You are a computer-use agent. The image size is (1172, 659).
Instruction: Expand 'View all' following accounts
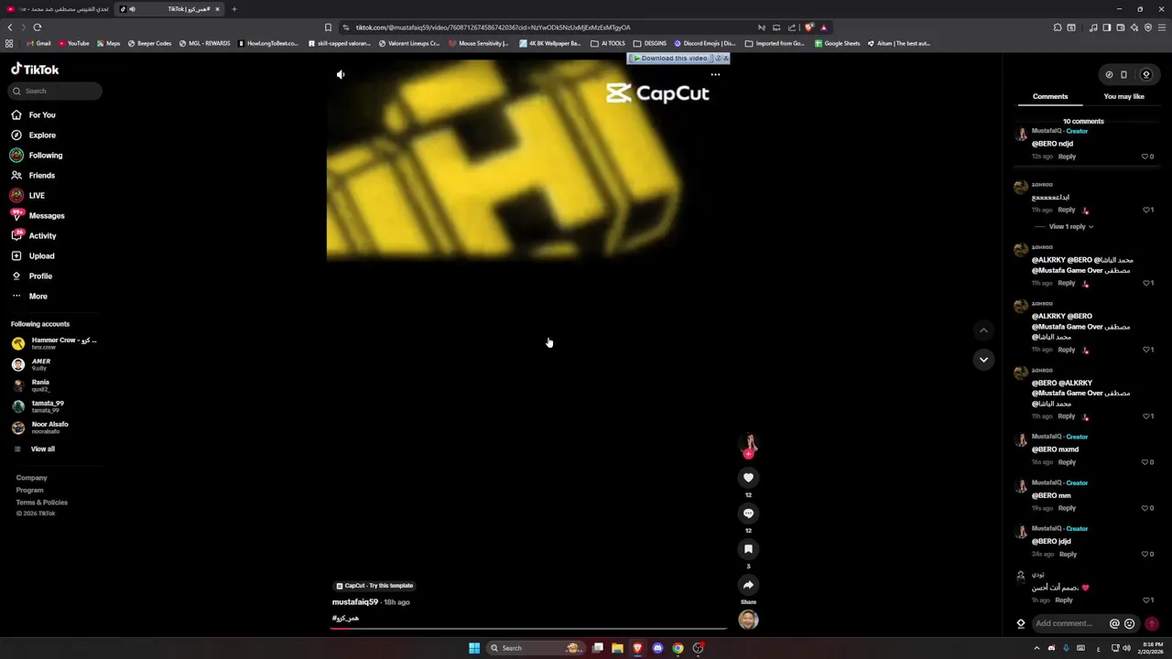[x=42, y=449]
